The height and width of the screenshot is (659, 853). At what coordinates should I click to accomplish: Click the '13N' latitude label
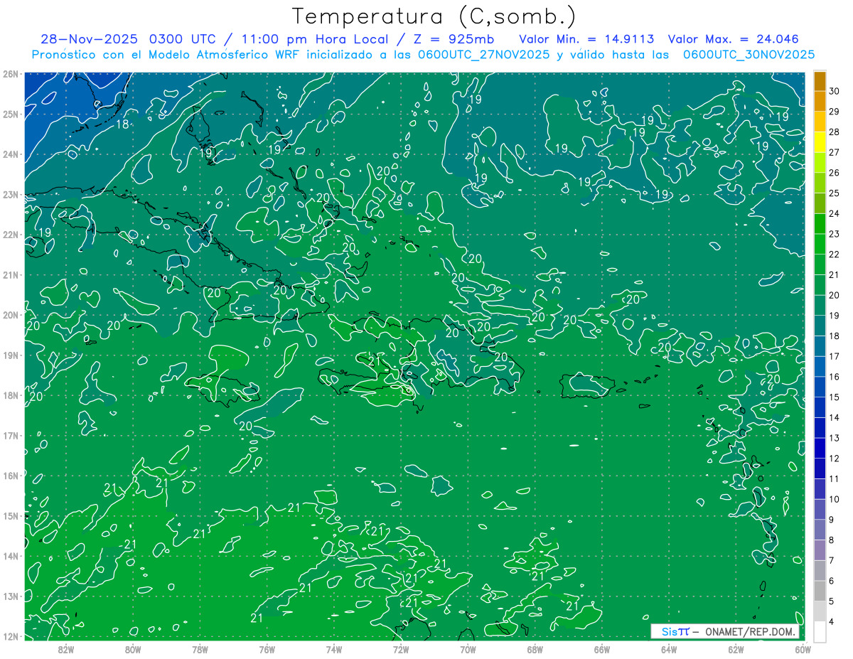click(10, 596)
